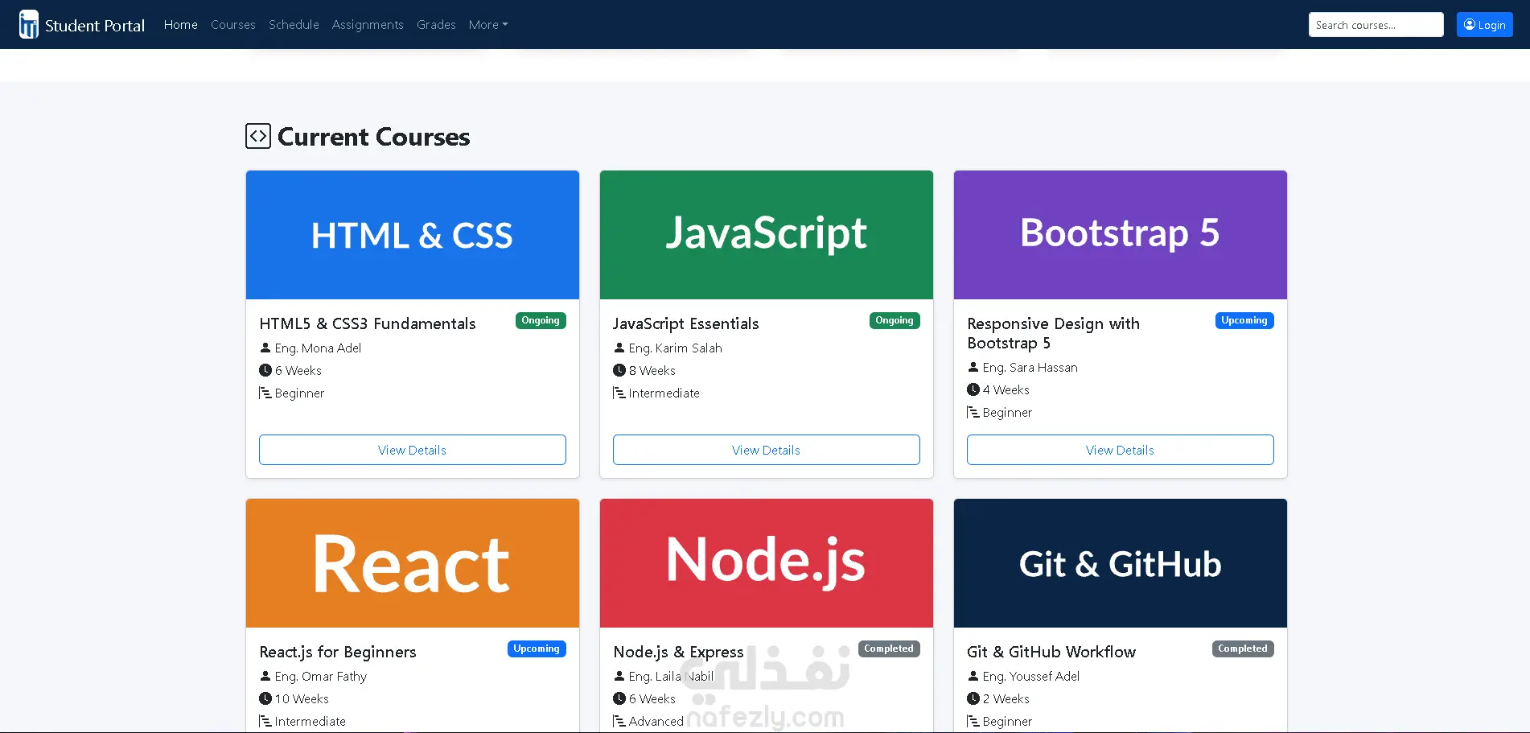Open the Assignments nav item

point(368,25)
